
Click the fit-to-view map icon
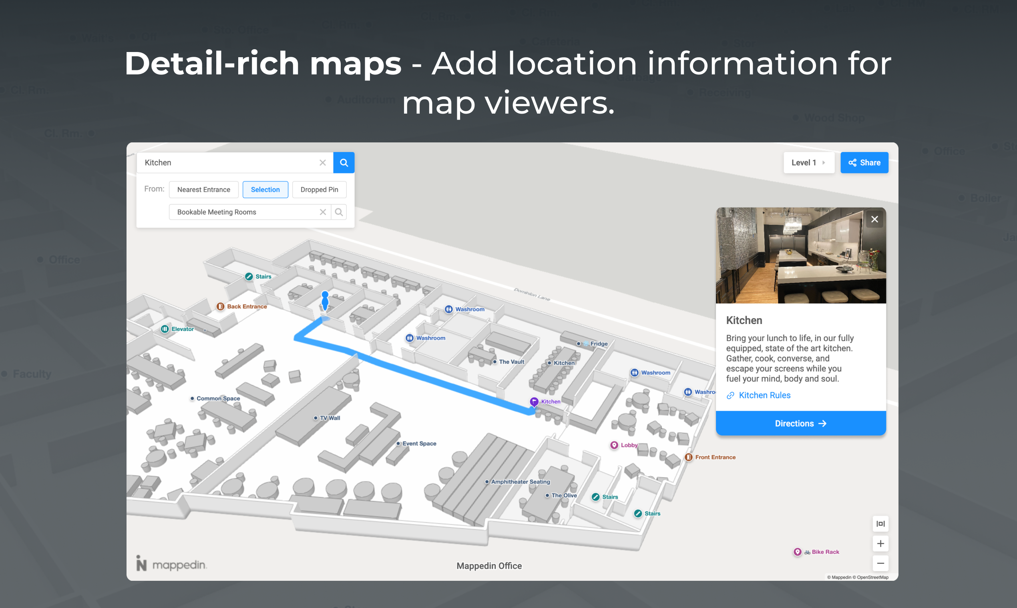click(x=880, y=524)
